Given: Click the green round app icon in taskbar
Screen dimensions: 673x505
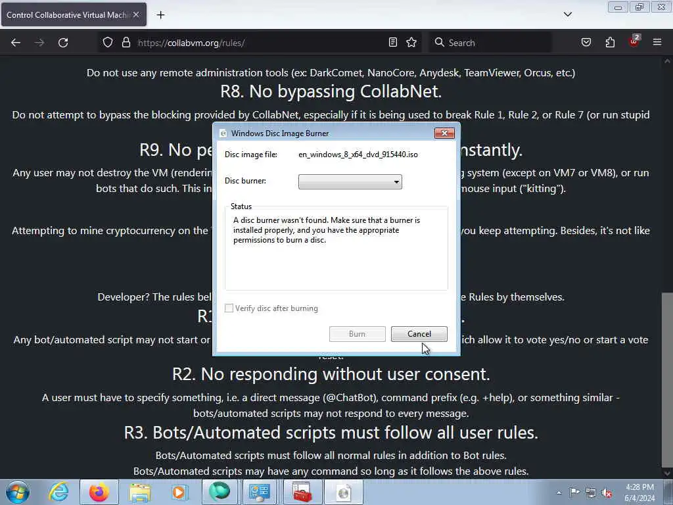Looking at the screenshot, I should tap(220, 493).
